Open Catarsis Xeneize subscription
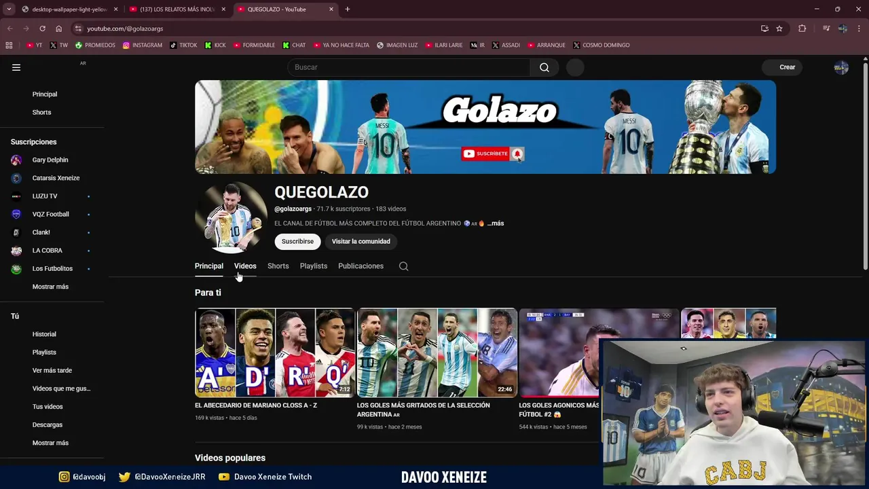The width and height of the screenshot is (869, 489). [54, 178]
